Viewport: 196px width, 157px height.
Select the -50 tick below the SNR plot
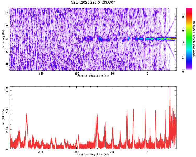[112, 152]
